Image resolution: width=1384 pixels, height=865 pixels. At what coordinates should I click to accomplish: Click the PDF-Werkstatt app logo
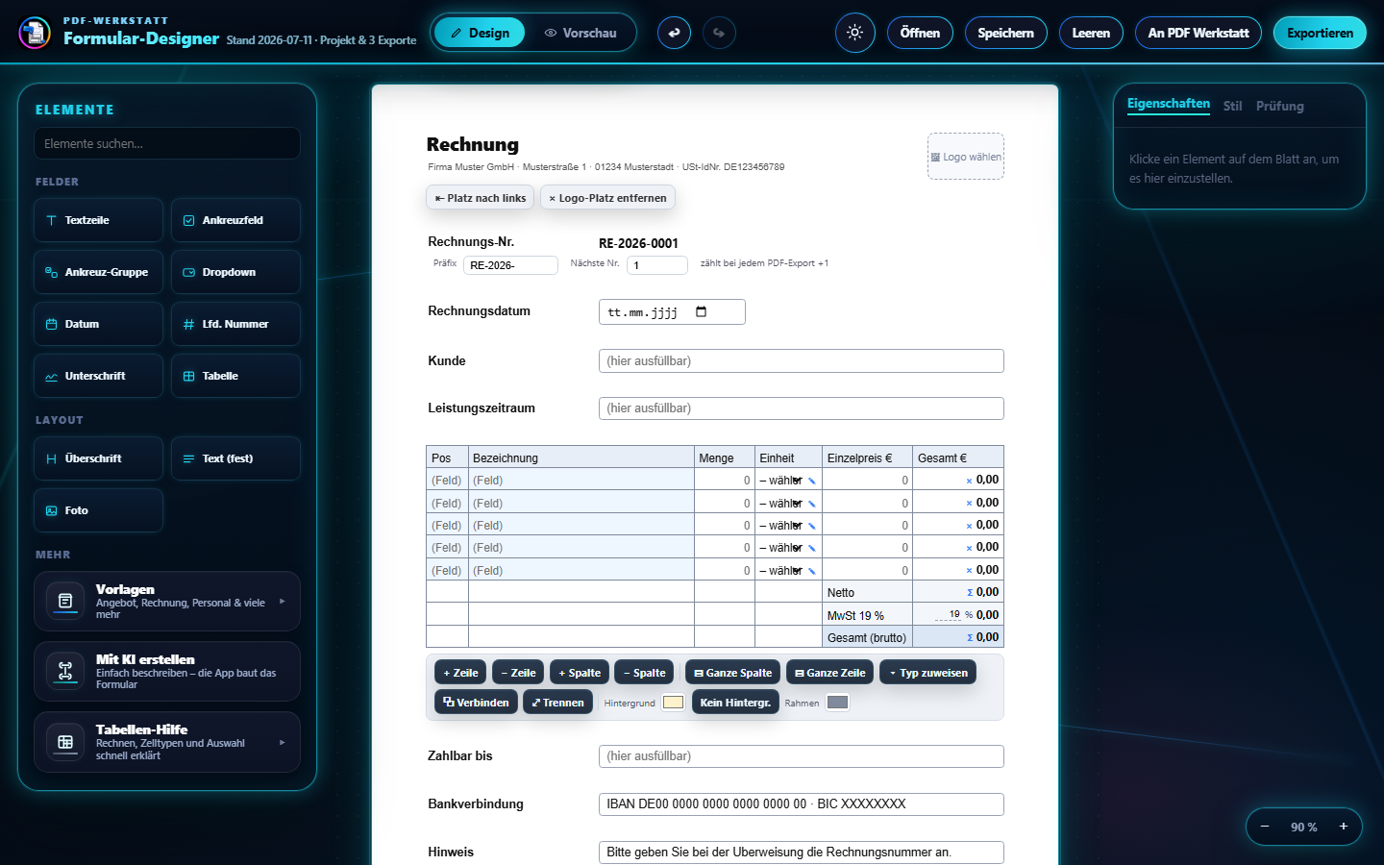tap(35, 33)
